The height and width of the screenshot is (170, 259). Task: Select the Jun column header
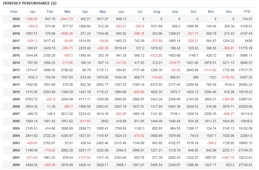pyautogui.click(x=121, y=12)
